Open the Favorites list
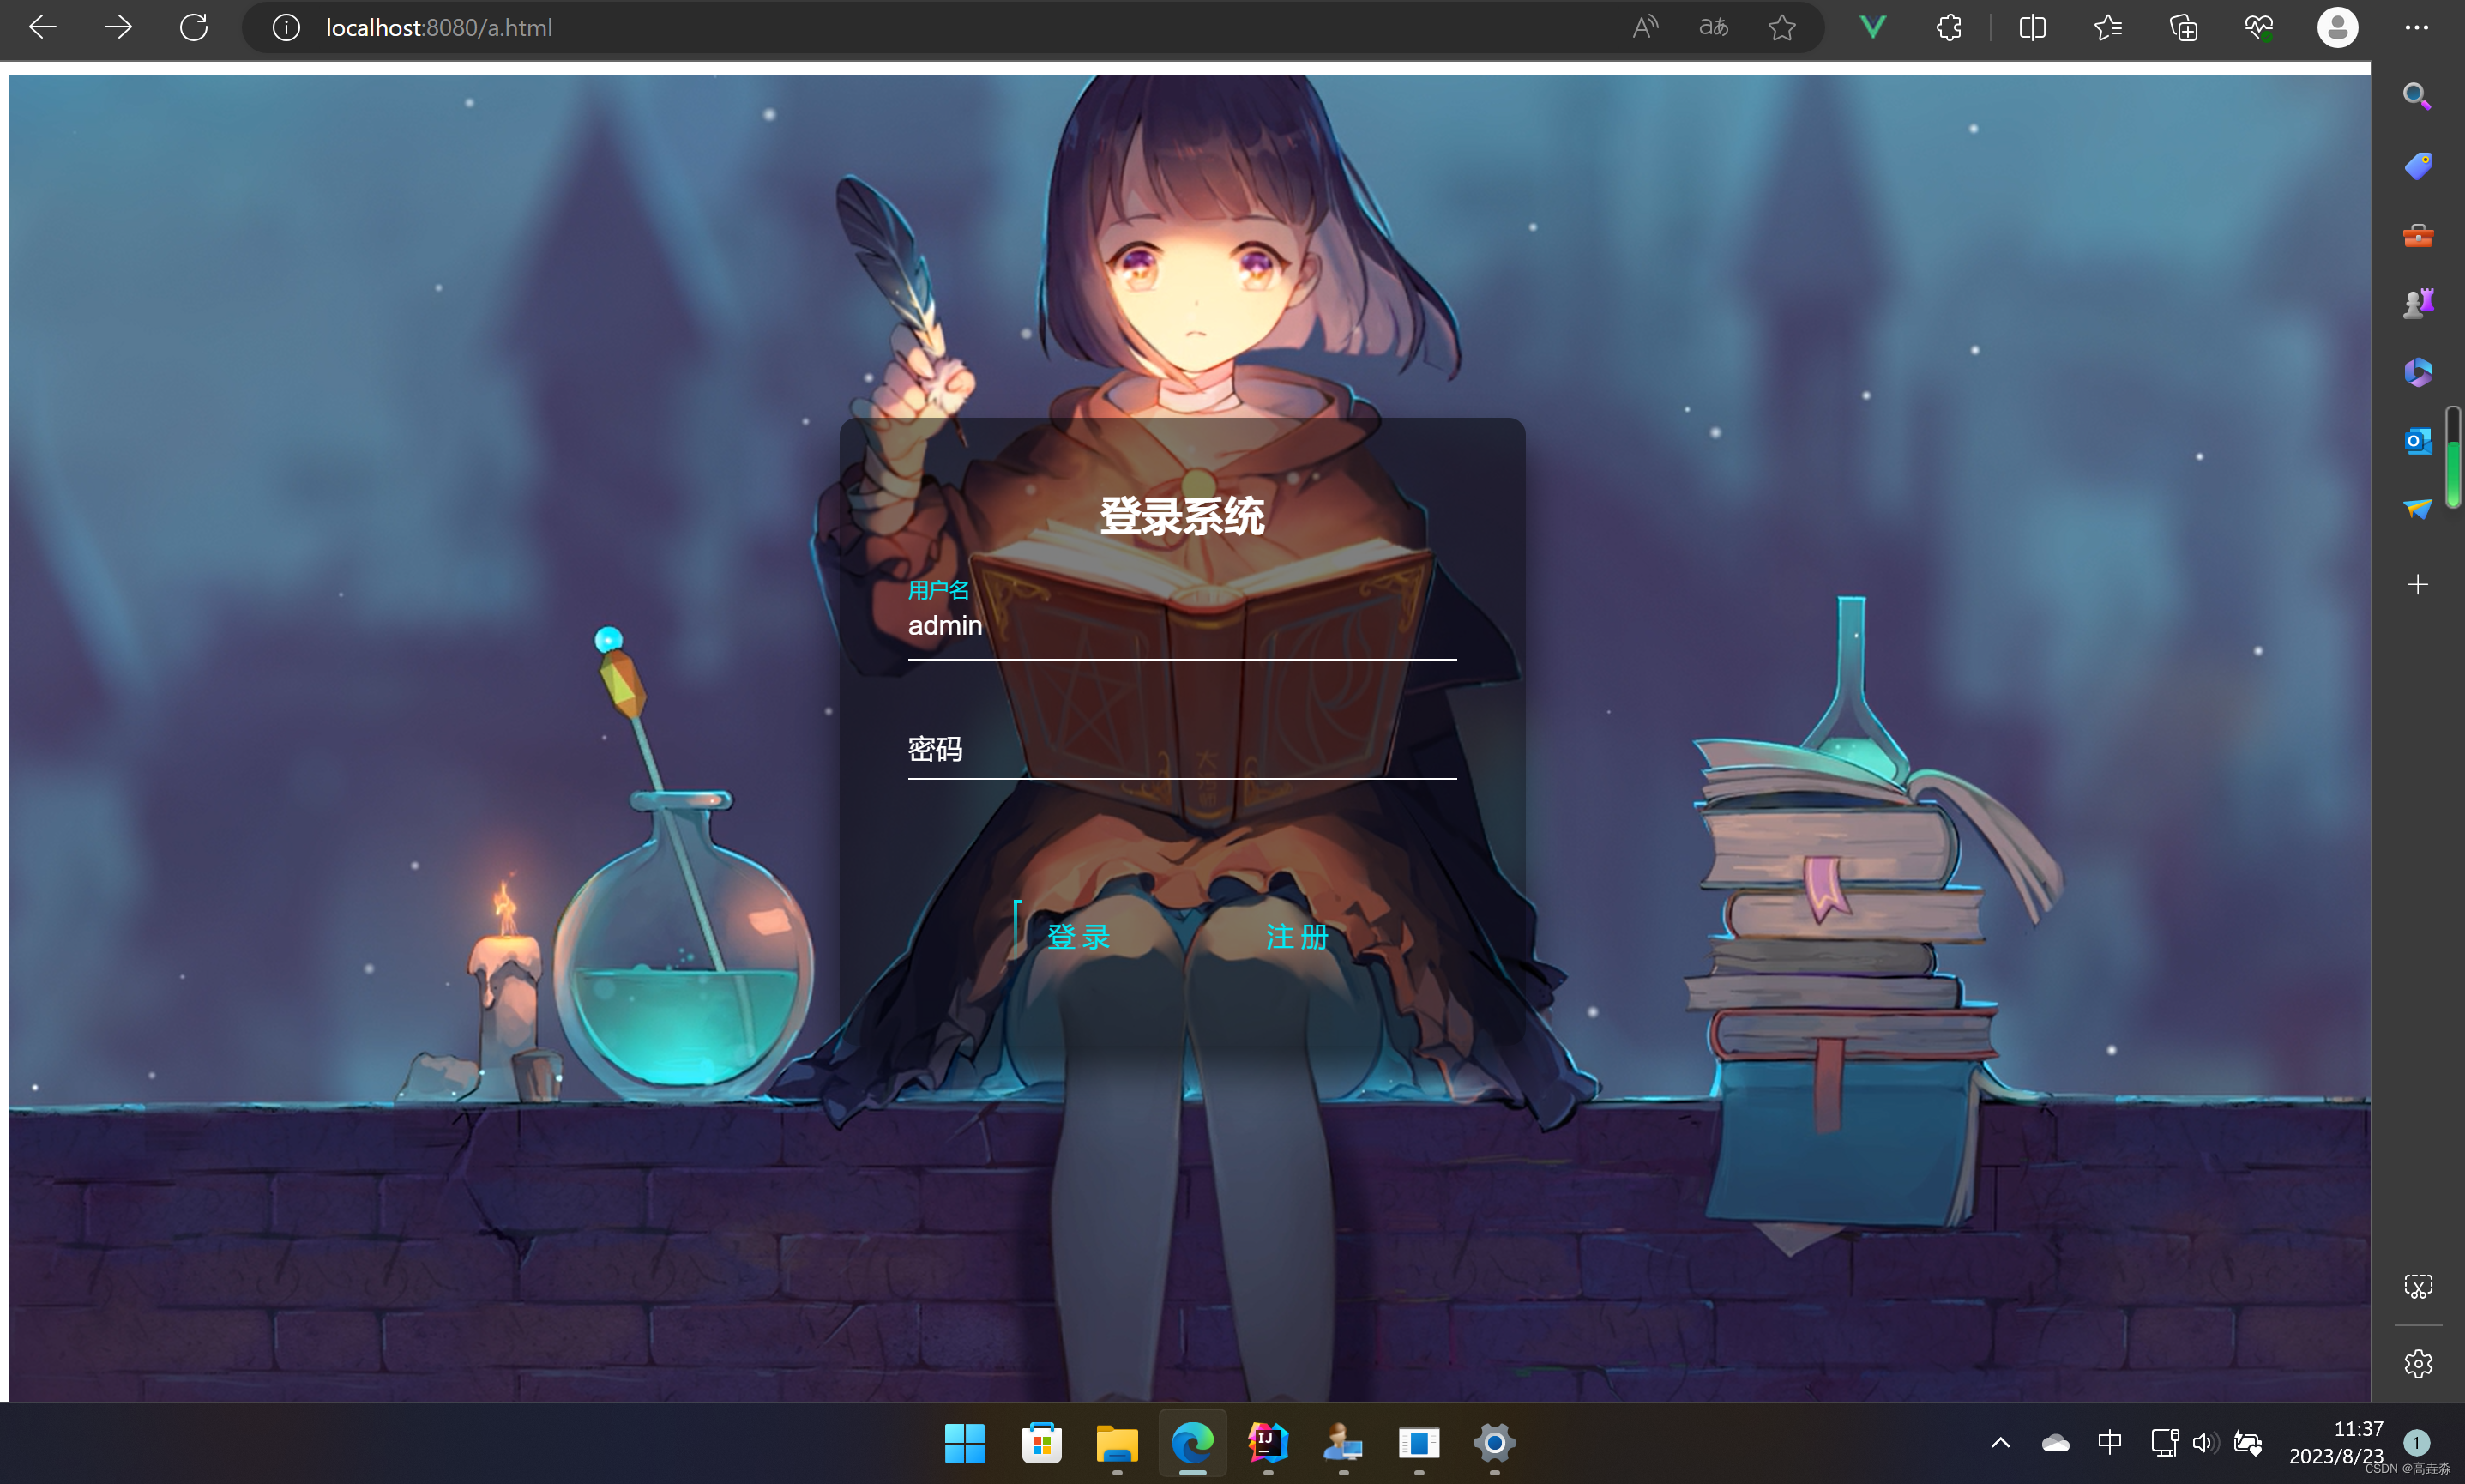This screenshot has height=1484, width=2465. [x=2108, y=27]
